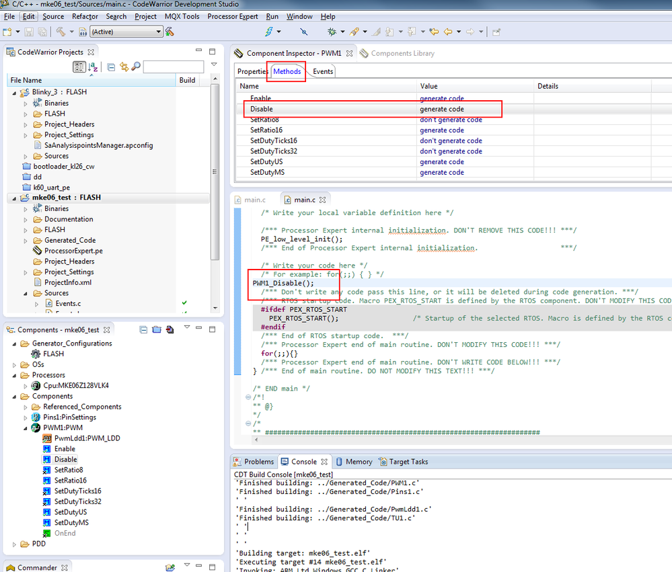The width and height of the screenshot is (672, 572).
Task: Click the magnifier icon beside projects filter box
Action: (136, 67)
